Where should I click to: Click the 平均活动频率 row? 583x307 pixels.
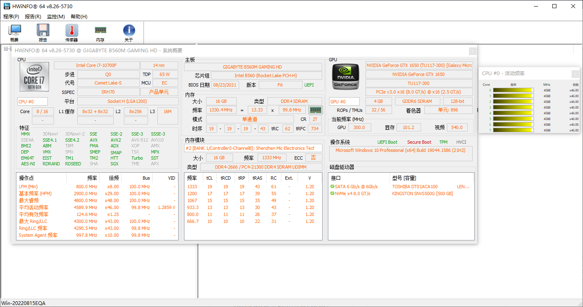point(97,207)
